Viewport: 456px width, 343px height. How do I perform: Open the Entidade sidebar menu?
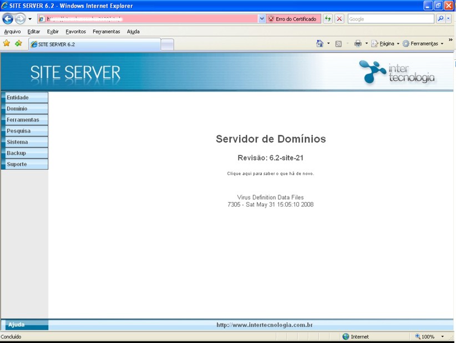24,98
